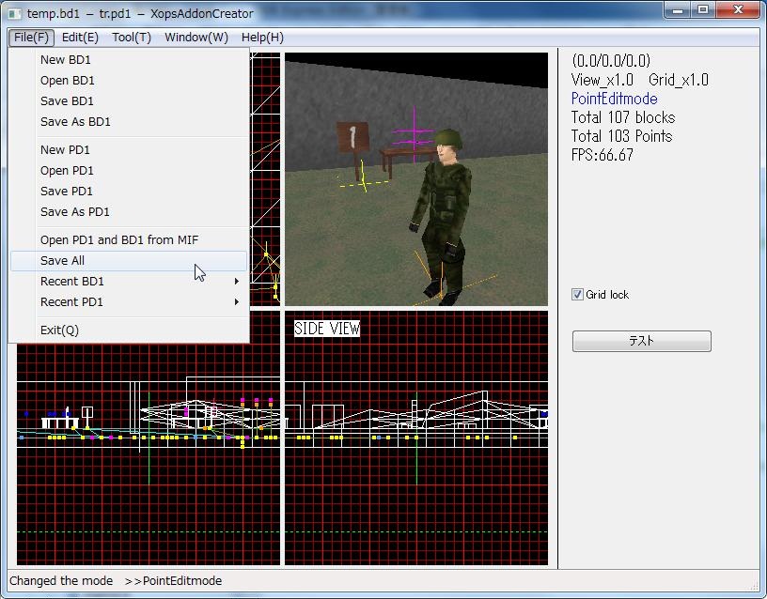Close the XopsAddonCreator window
This screenshot has height=599, width=767.
tap(738, 10)
